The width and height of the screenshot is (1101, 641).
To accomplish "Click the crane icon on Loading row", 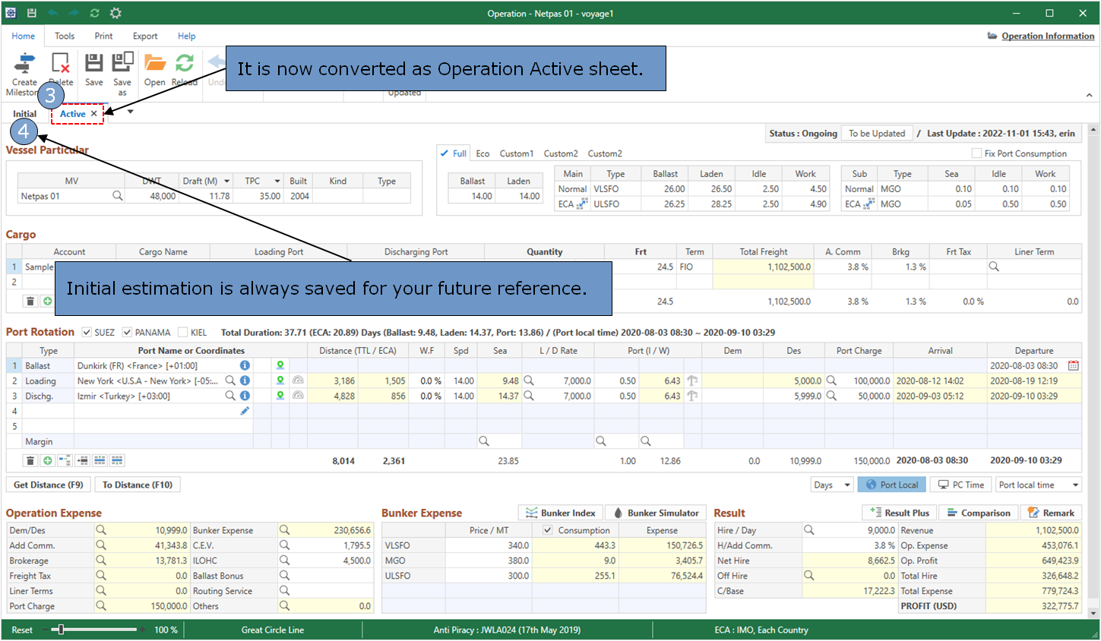I will coord(692,380).
